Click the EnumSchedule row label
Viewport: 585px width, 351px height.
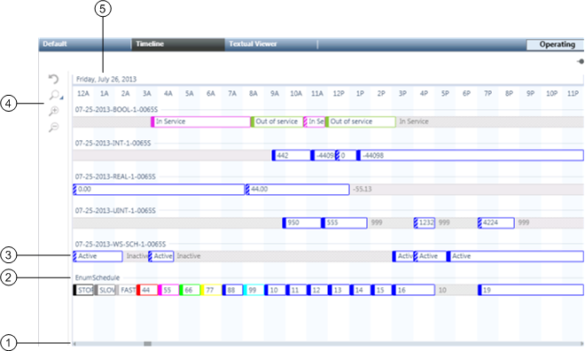(x=97, y=277)
